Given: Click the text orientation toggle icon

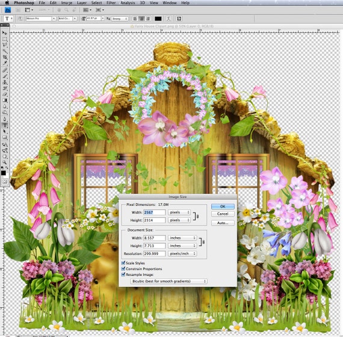Looking at the screenshot, I should (x=20, y=19).
